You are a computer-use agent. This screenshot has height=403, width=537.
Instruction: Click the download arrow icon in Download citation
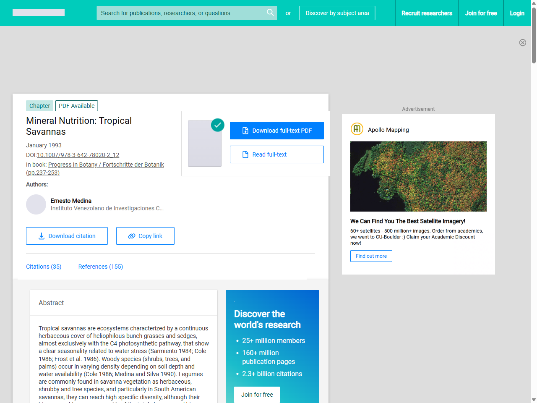[41, 236]
